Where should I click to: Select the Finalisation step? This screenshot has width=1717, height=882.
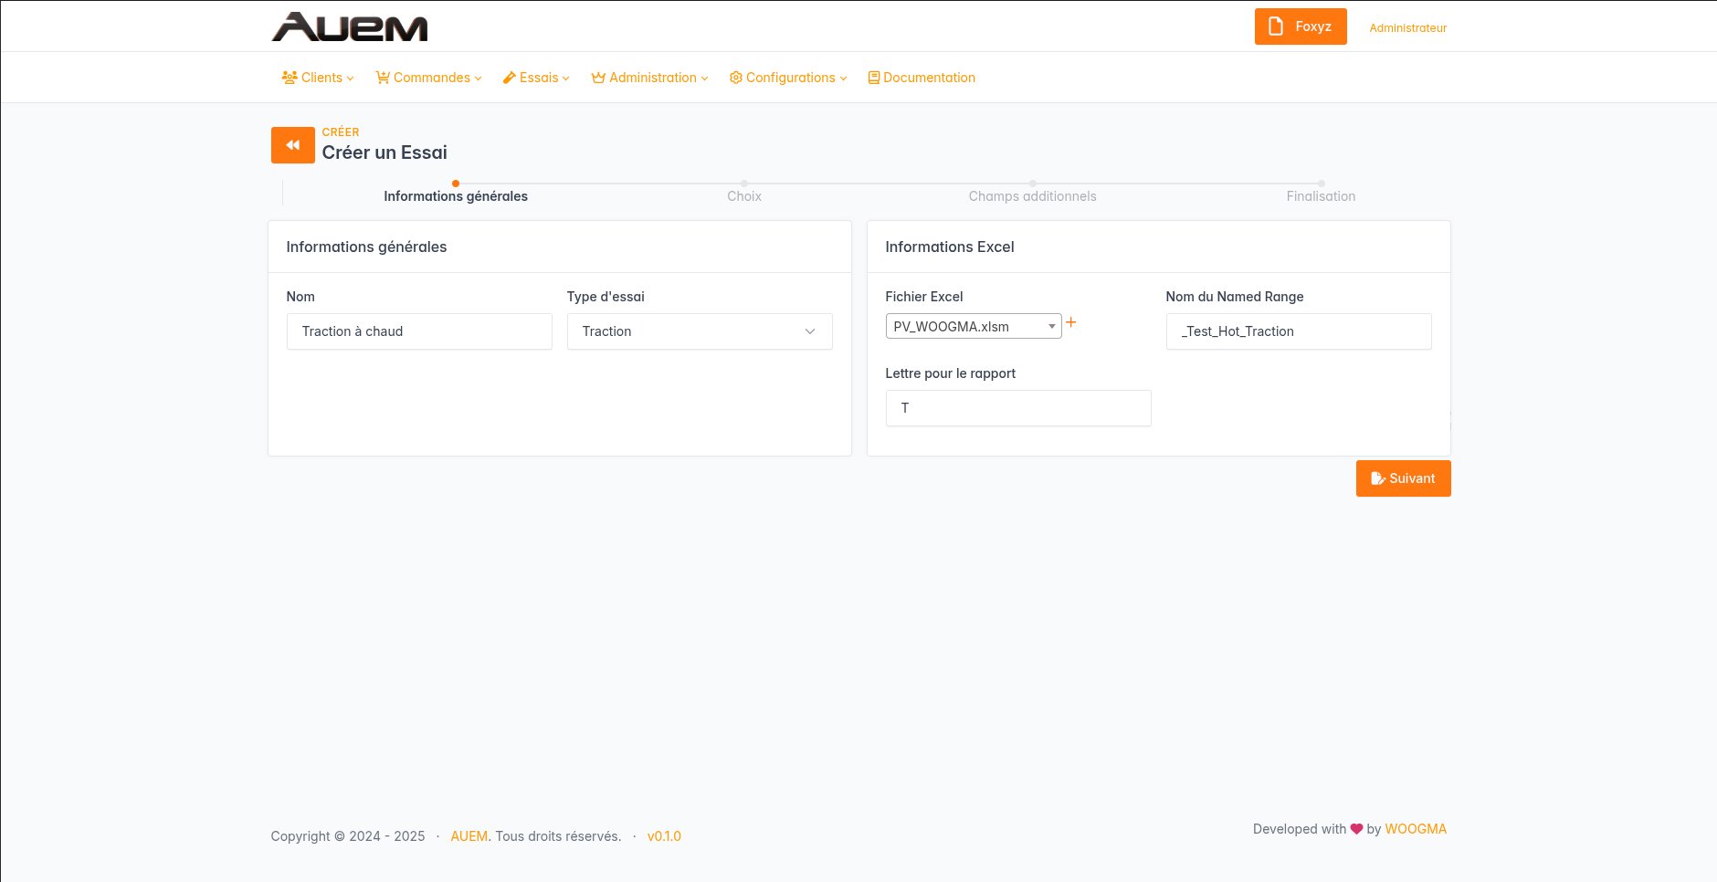(1320, 195)
